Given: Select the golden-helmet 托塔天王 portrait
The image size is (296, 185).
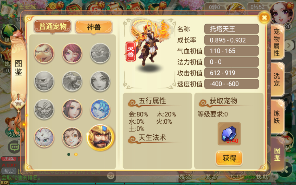Looking at the screenshot, I should pyautogui.click(x=100, y=137).
